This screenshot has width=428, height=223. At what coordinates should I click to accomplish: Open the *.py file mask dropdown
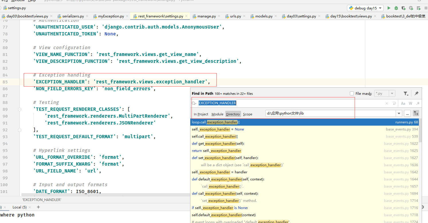tap(392, 93)
